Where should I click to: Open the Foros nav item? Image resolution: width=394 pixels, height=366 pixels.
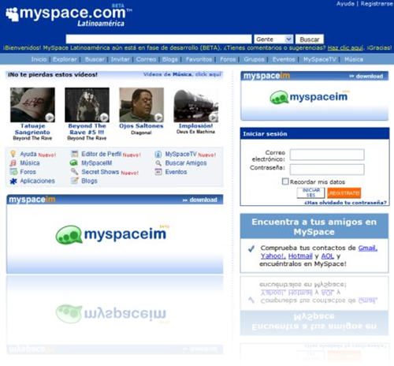coord(228,59)
